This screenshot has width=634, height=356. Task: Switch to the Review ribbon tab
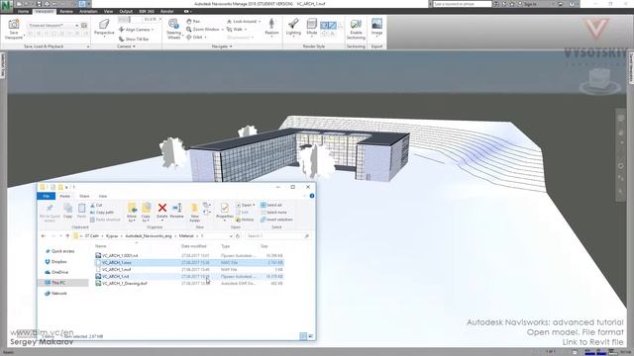click(x=66, y=11)
